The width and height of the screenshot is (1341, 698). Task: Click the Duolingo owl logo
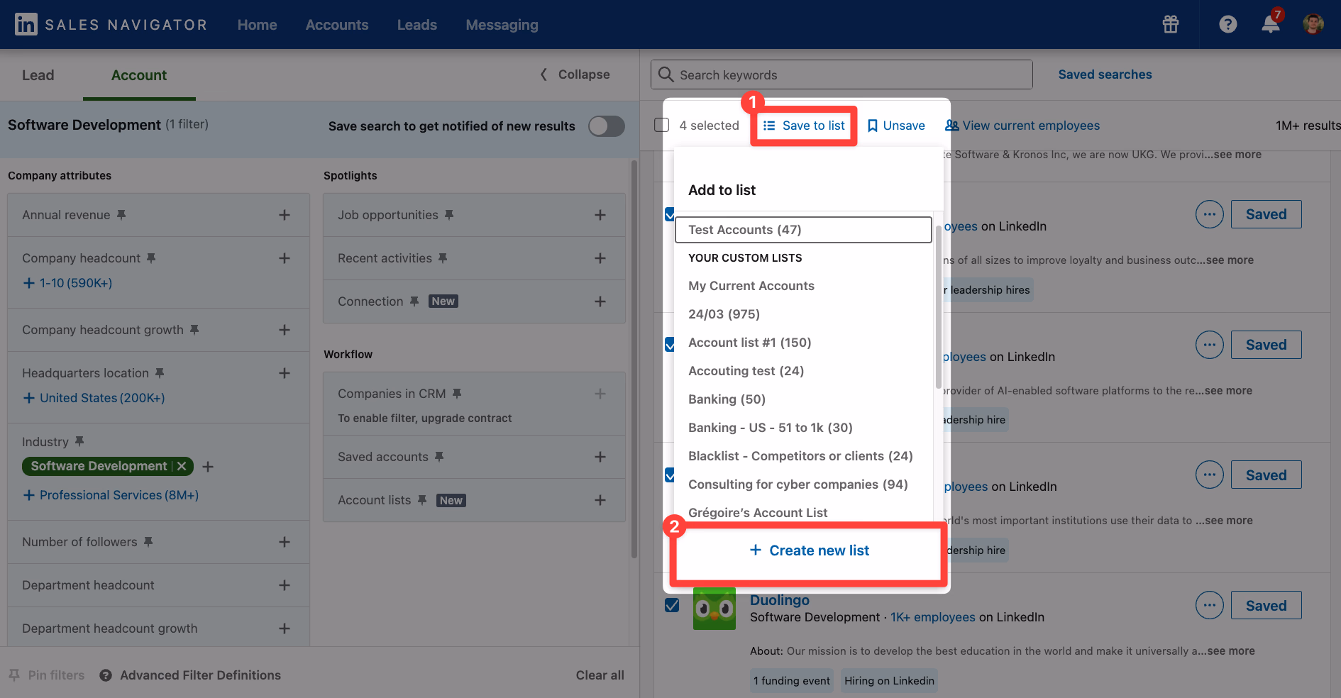point(714,609)
